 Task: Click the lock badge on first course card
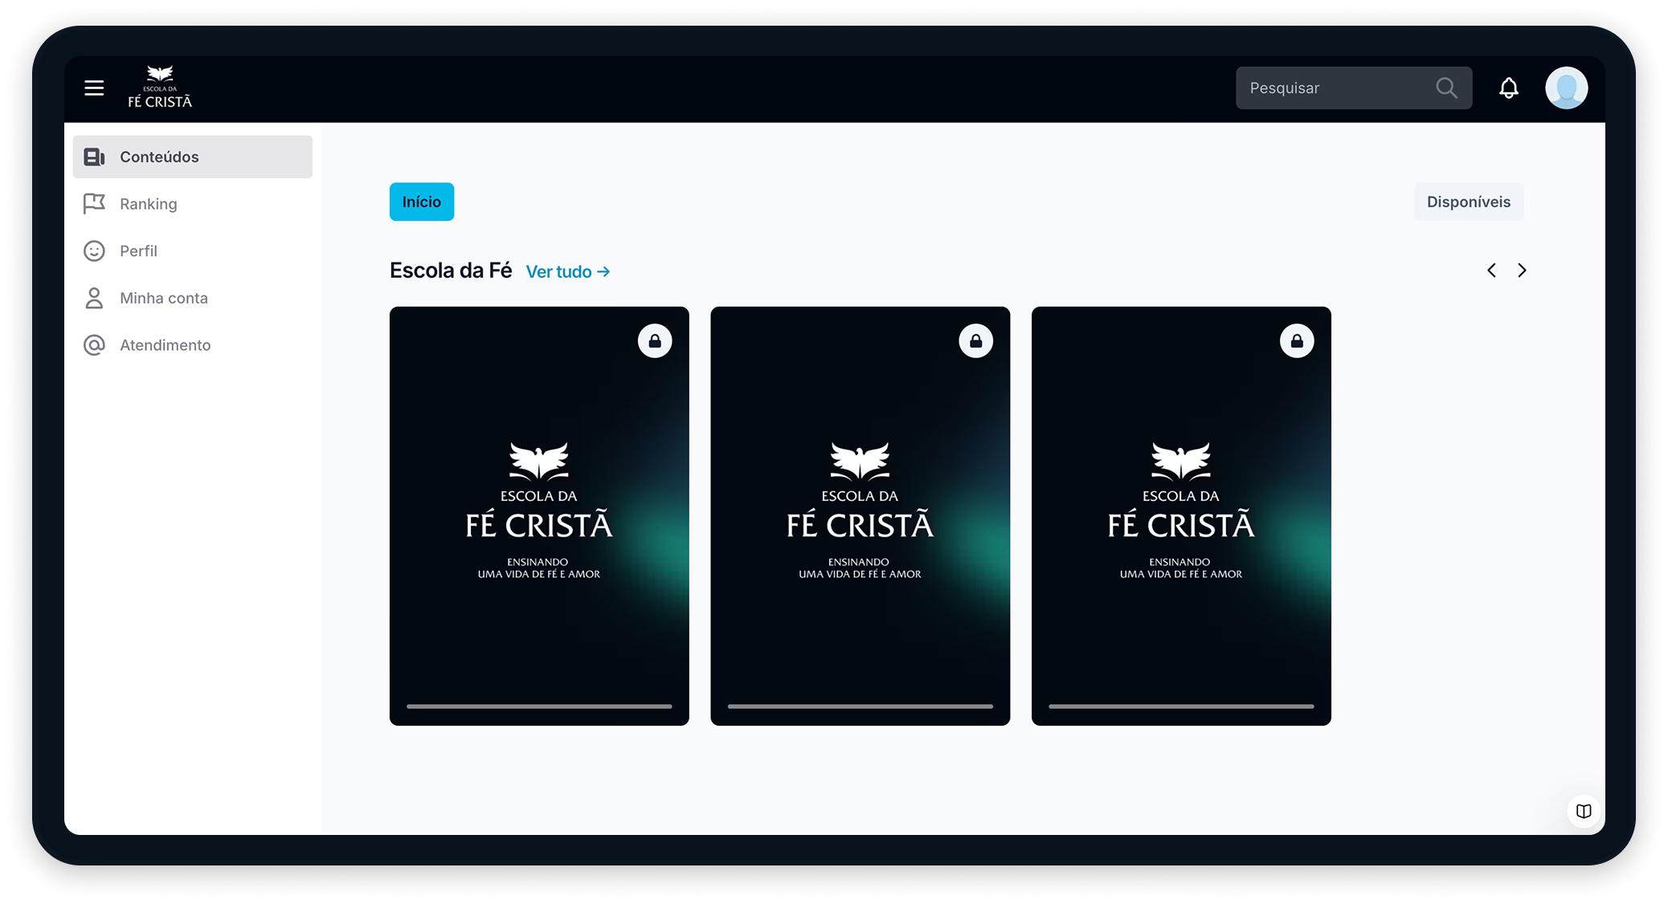tap(655, 340)
